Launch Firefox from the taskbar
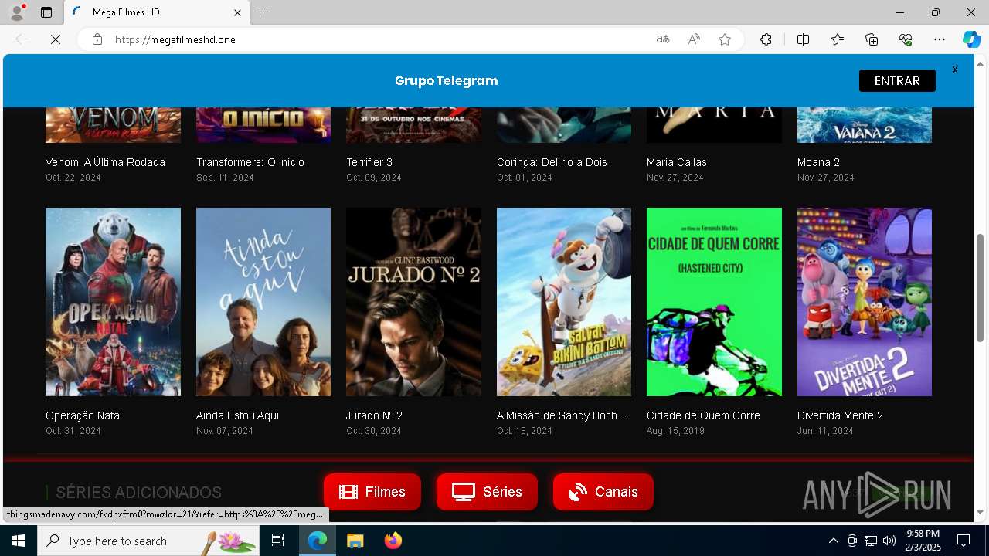Viewport: 989px width, 556px height. [393, 541]
